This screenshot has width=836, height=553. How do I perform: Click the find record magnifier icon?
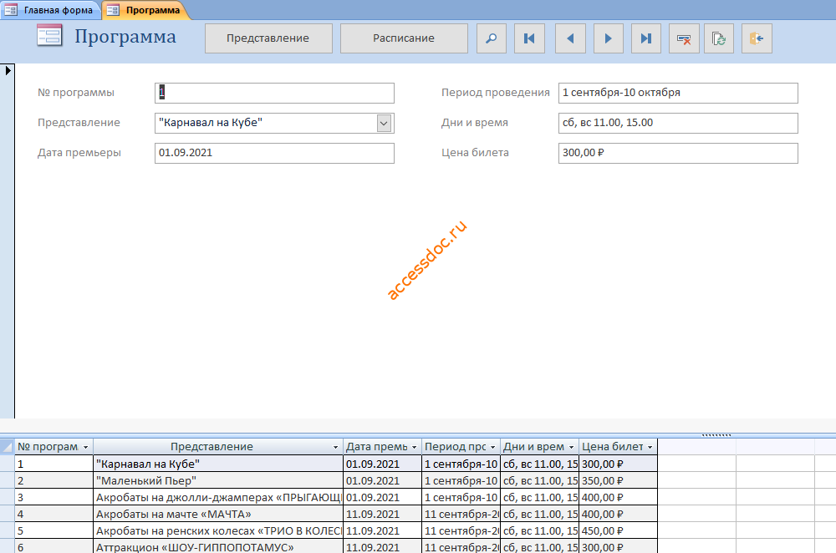491,38
